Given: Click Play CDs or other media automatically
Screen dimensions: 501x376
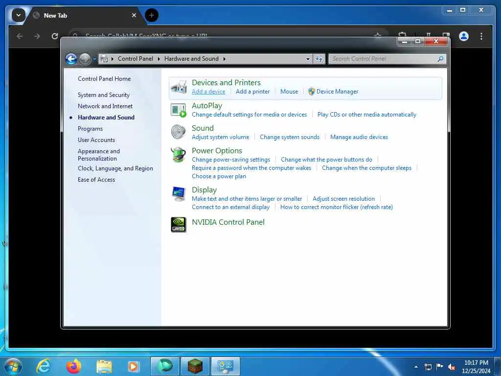Looking at the screenshot, I should click(367, 115).
